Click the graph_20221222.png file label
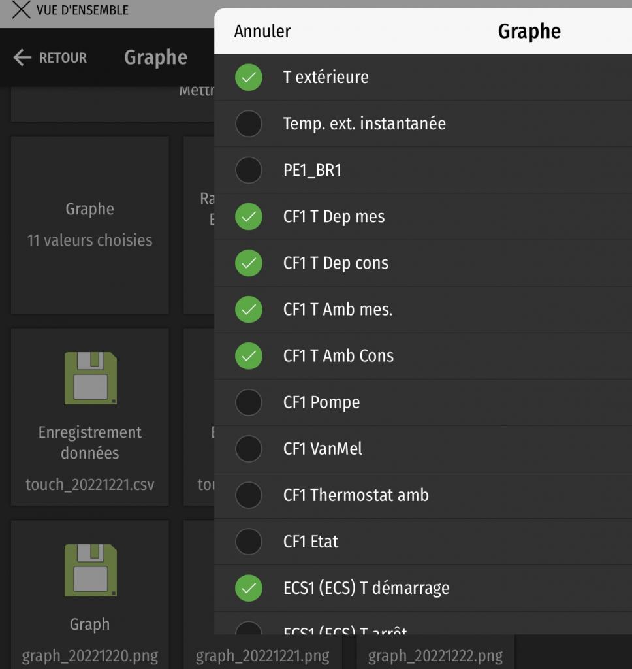632x669 pixels. point(435,656)
